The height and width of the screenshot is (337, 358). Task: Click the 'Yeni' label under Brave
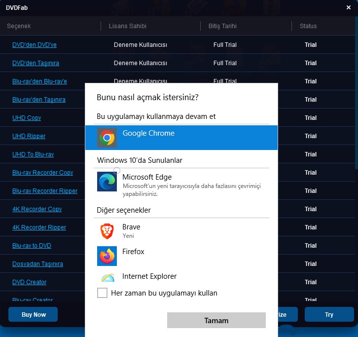coord(128,236)
